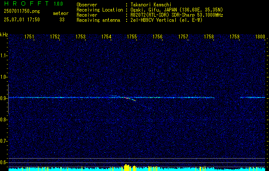Click the observer name Takanori Kawachi
The image size is (269, 171).
(x=150, y=5)
